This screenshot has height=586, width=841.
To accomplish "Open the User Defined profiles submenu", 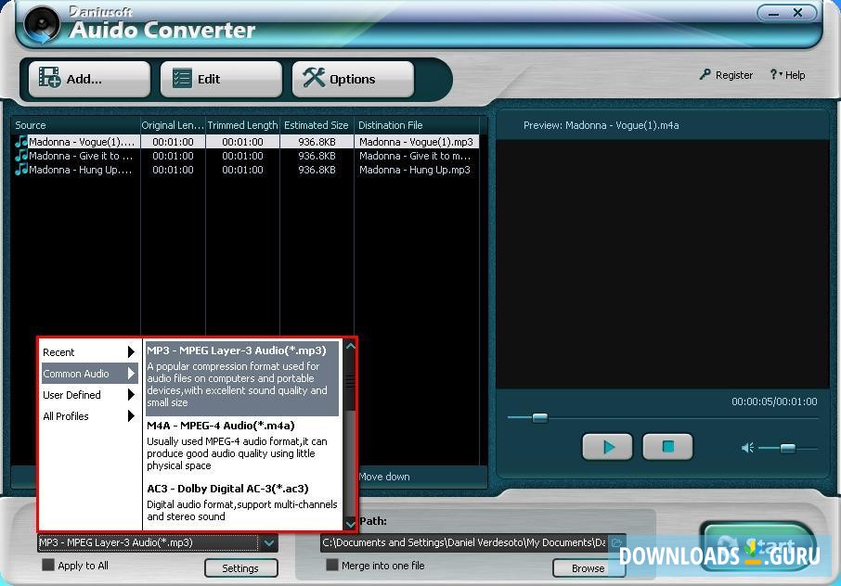I will [89, 395].
